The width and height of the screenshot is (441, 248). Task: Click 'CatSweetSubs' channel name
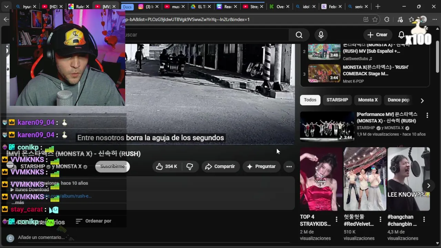point(355,59)
